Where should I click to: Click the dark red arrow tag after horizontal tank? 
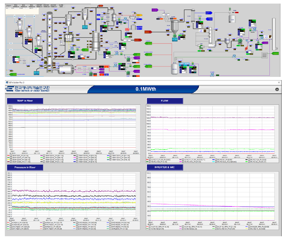(x=138, y=40)
